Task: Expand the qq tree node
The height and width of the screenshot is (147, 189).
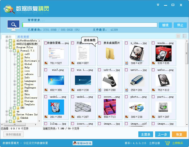Action: pyautogui.click(x=7, y=111)
